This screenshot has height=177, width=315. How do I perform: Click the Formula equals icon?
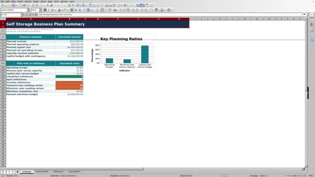[x=36, y=14]
